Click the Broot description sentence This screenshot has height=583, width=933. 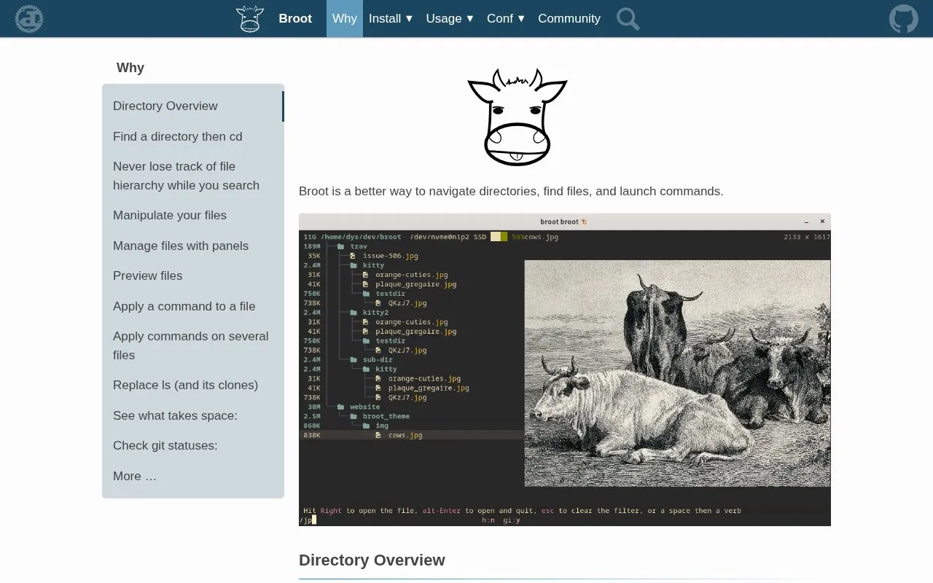511,191
